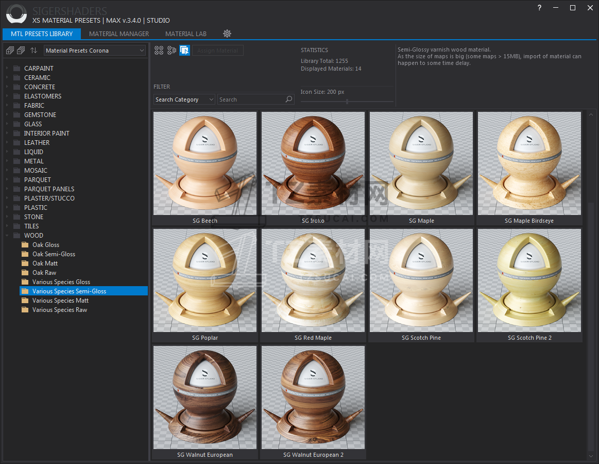Click the folder icon beside Oak Raw
This screenshot has width=599, height=464.
[x=25, y=273]
